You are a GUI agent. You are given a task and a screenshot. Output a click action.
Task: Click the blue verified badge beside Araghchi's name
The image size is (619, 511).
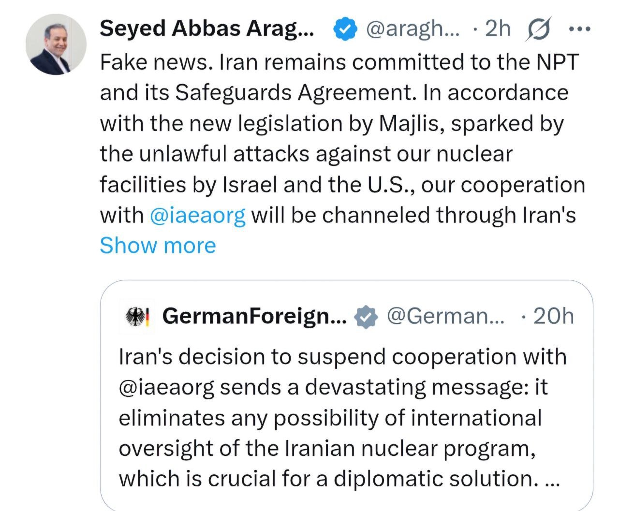pyautogui.click(x=345, y=29)
